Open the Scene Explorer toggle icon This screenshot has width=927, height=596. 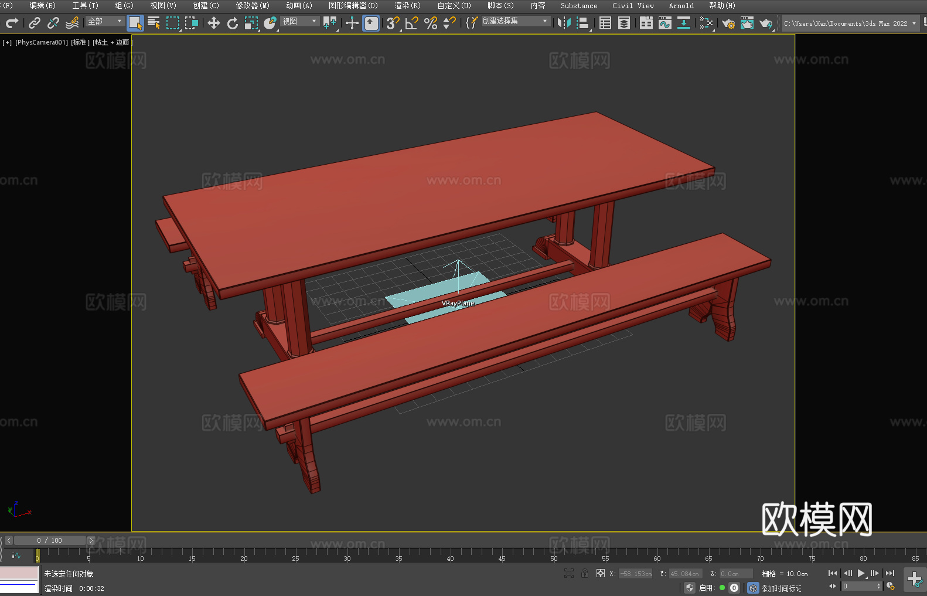tap(605, 23)
